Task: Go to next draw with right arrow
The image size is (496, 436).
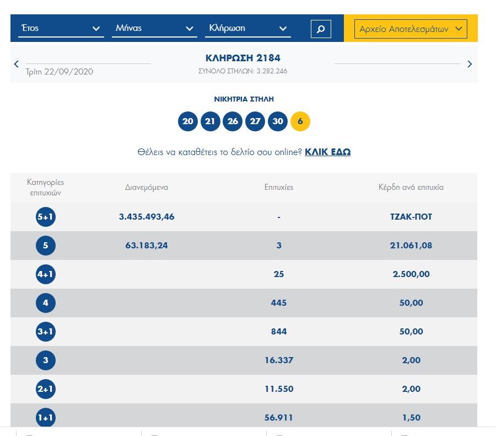Action: pyautogui.click(x=470, y=64)
